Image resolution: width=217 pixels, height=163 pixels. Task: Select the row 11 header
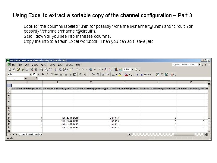[9, 118]
